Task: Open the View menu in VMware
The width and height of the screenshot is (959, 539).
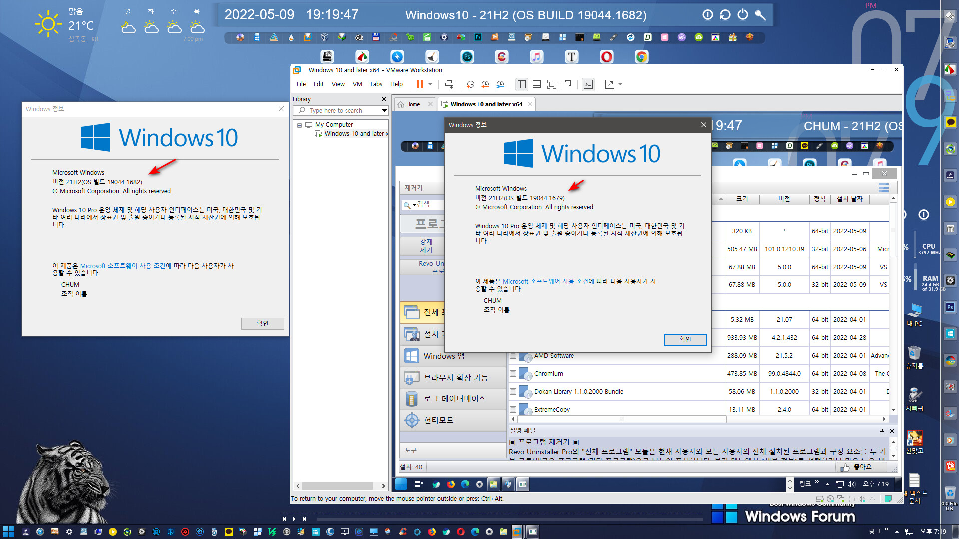Action: point(338,84)
